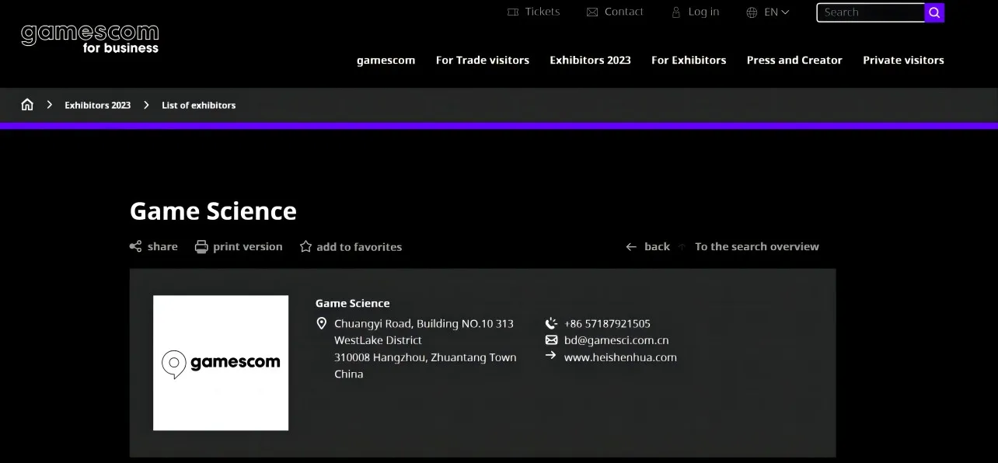Open website www.heishenhua.com
Image resolution: width=998 pixels, height=463 pixels.
(620, 357)
